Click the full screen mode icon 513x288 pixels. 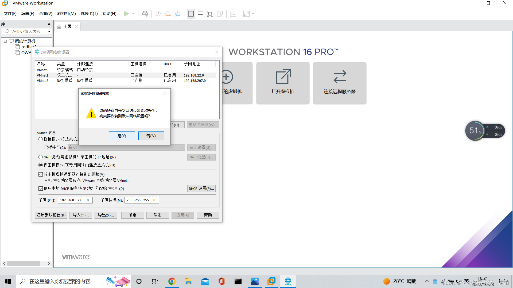[x=210, y=14]
